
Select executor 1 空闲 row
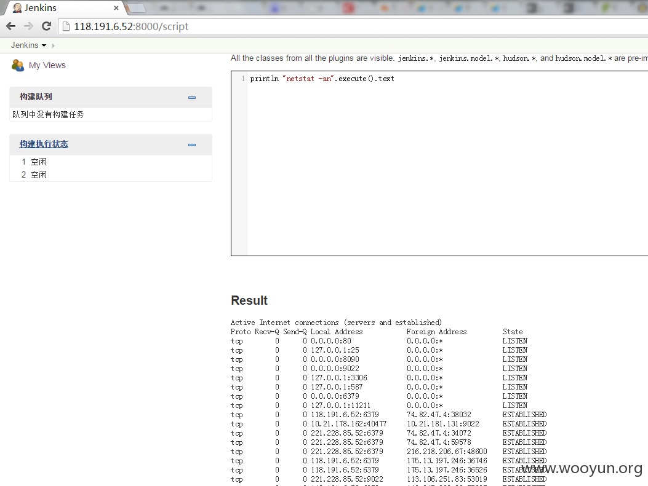tap(111, 162)
